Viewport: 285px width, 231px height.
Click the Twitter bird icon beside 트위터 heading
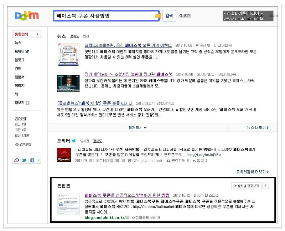click(x=74, y=141)
